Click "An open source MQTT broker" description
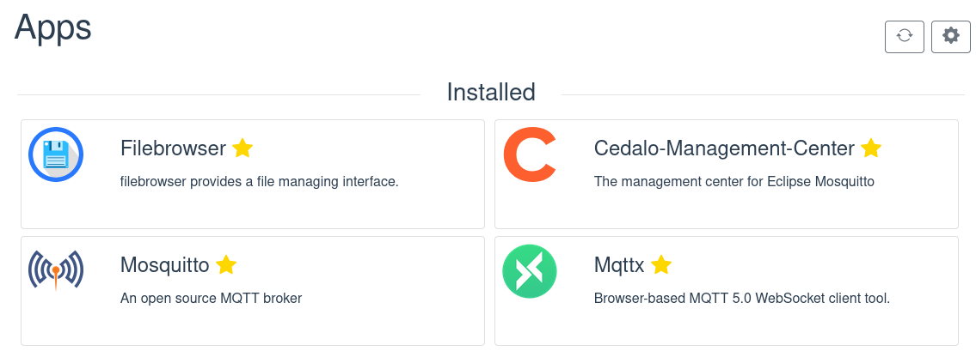Screen dimensions: 976x357 [211, 299]
